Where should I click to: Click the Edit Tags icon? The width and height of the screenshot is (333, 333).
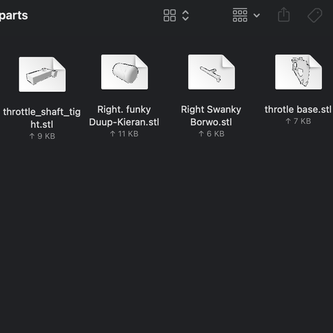point(315,15)
